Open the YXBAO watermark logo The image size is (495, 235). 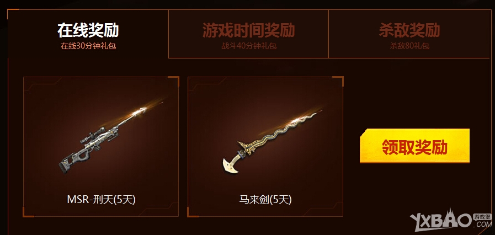[x=451, y=218]
